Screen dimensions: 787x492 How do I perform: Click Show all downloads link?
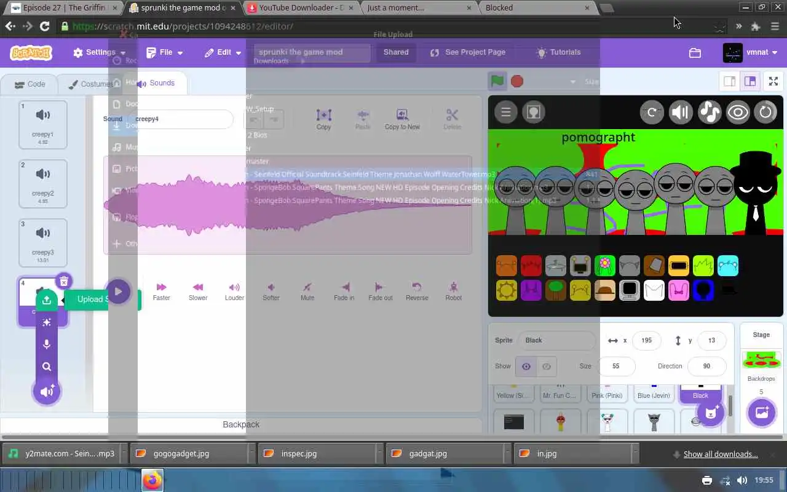720,454
